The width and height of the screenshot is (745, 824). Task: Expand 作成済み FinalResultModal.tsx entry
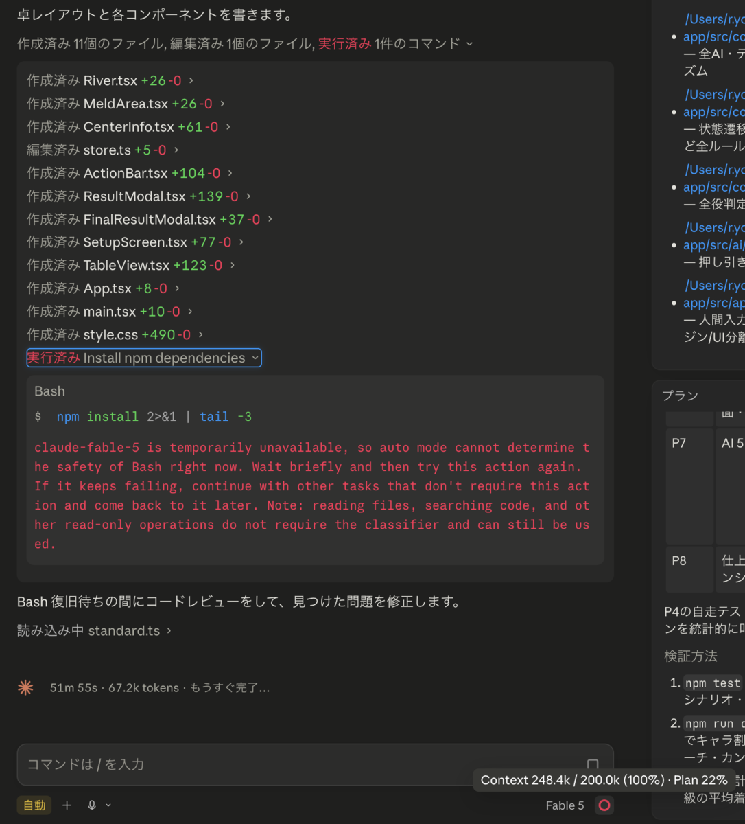pyautogui.click(x=150, y=219)
